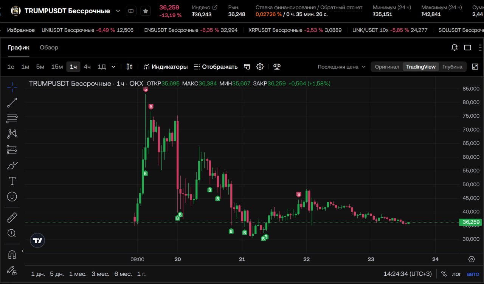Set the 5 дн. date range
484x284 pixels.
point(57,274)
